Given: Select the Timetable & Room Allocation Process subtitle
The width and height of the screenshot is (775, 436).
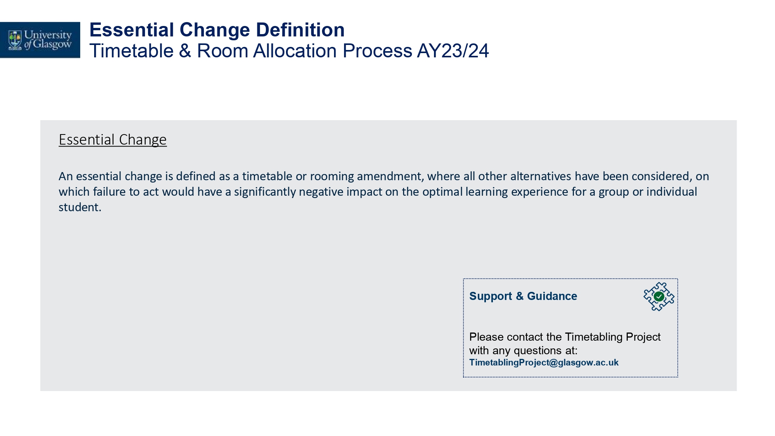Looking at the screenshot, I should click(289, 51).
